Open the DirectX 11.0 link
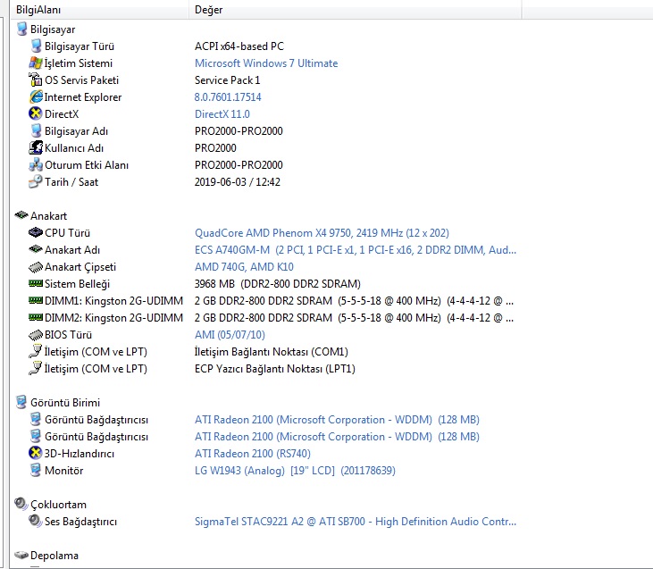This screenshot has height=569, width=653. pos(222,114)
